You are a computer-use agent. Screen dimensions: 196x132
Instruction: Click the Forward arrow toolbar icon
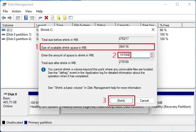(10, 18)
